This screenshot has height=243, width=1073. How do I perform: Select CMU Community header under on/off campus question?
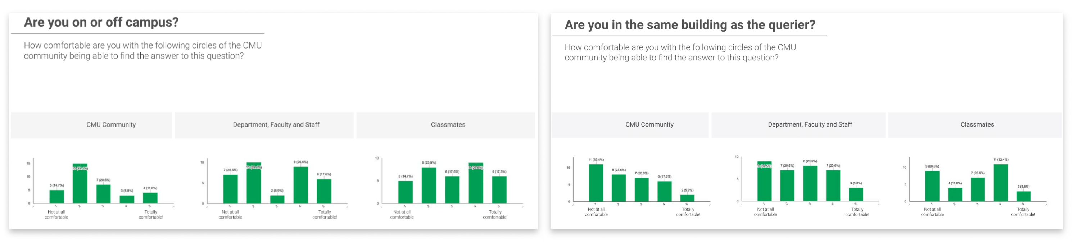click(x=111, y=125)
